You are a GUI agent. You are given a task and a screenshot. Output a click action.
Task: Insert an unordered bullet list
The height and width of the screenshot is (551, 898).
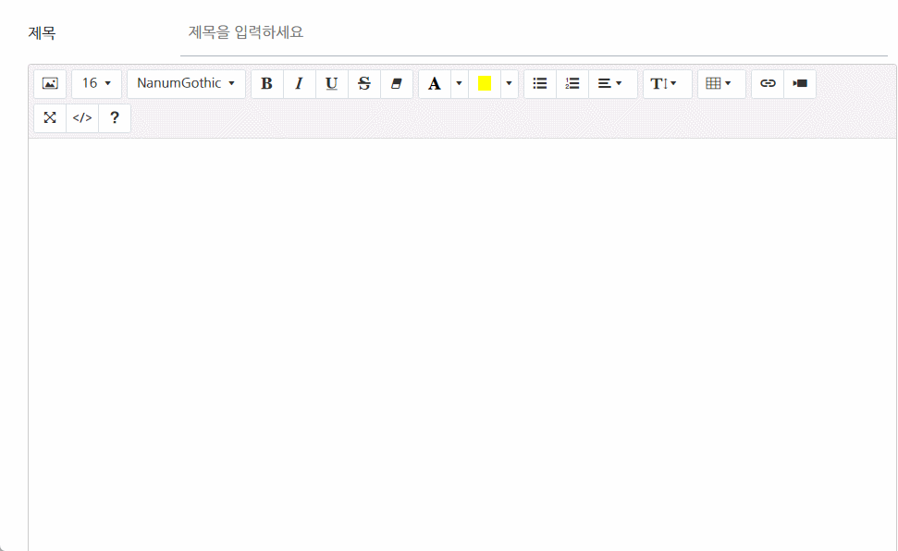[540, 83]
